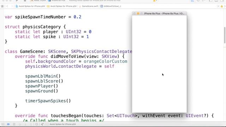Click 'didMoveToView' function name in code
Viewport: 226px width, 127px height.
click(67, 56)
